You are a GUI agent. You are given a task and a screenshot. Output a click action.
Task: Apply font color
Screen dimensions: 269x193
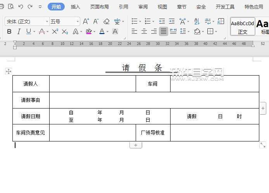pyautogui.click(x=102, y=31)
